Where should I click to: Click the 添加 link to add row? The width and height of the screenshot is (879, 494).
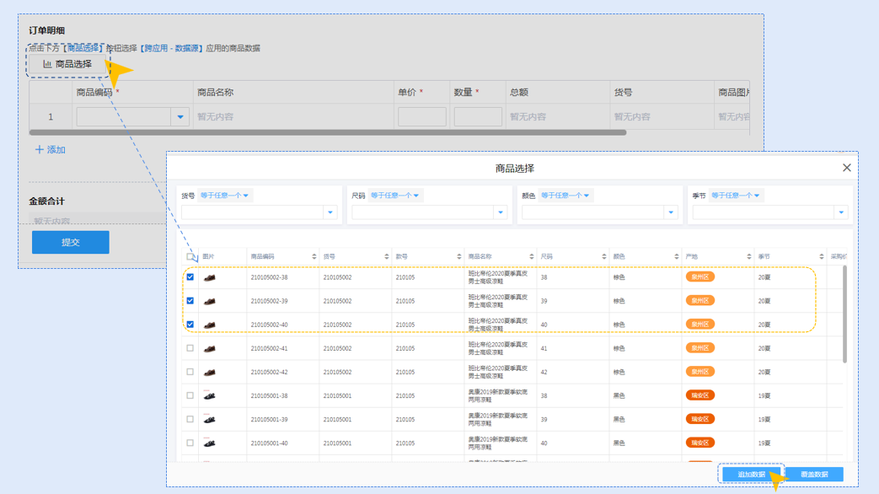(x=51, y=150)
